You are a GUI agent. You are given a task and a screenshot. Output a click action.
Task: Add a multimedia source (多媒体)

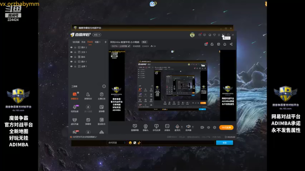(x=167, y=128)
